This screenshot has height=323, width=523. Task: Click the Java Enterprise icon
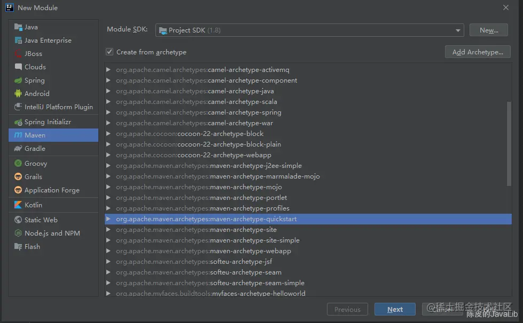18,41
